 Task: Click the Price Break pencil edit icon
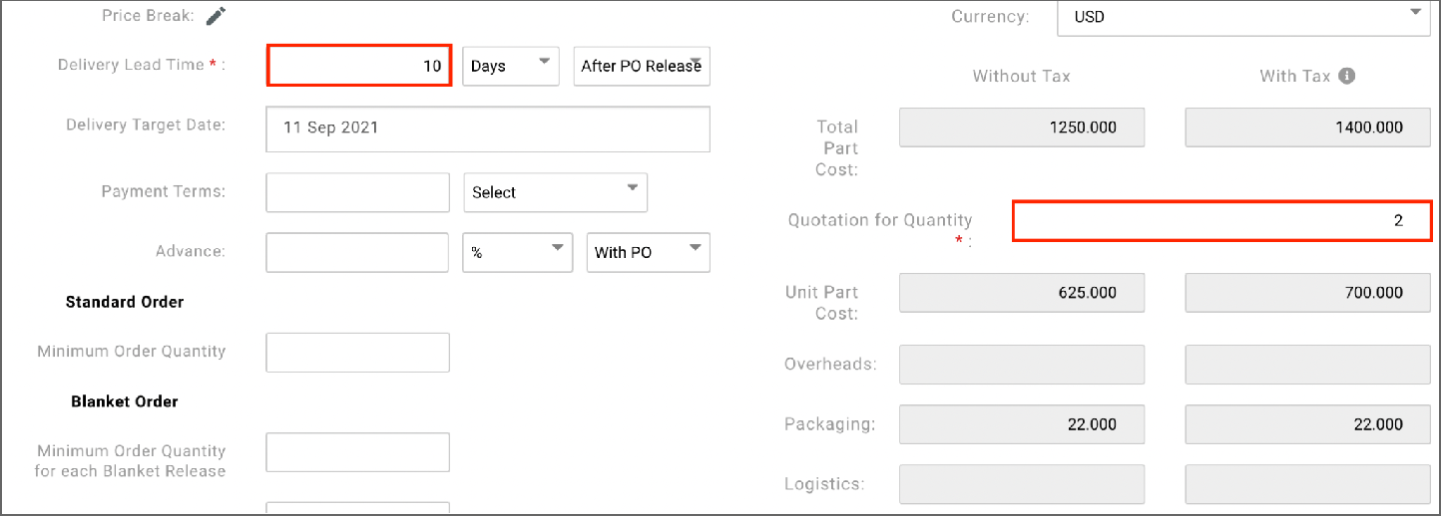coord(217,16)
